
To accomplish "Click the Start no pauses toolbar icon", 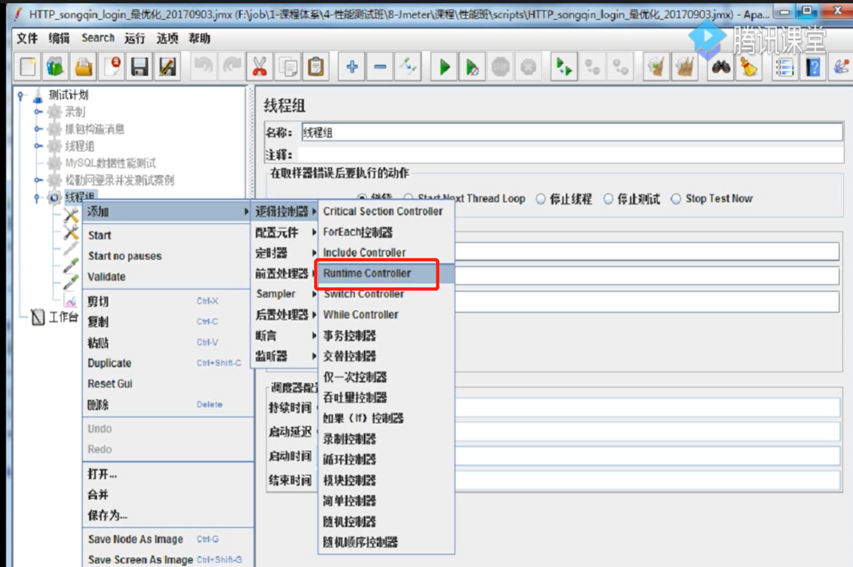I will (x=472, y=67).
